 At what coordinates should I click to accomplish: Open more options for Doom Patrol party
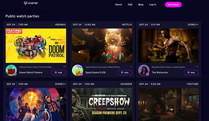pos(64,66)
